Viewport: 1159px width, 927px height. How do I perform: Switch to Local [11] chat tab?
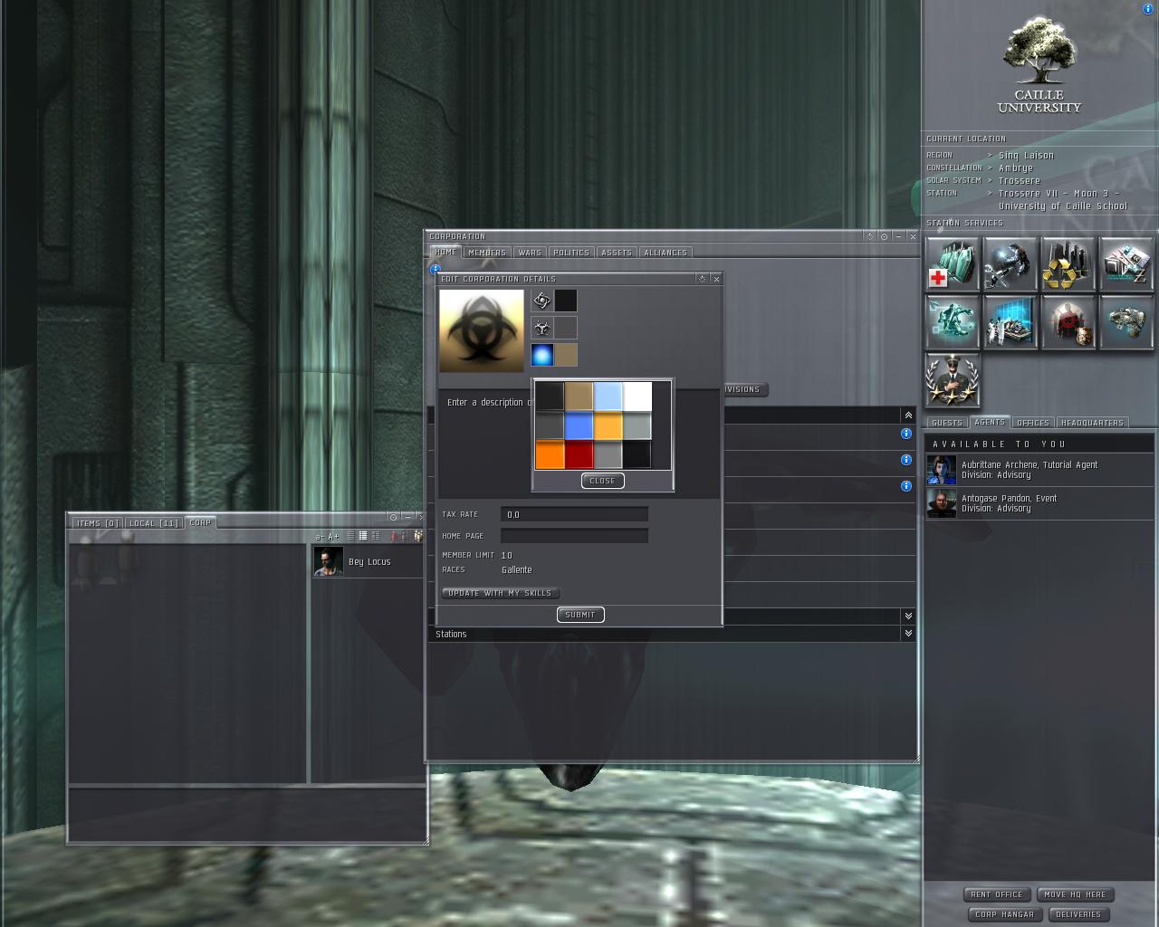pyautogui.click(x=154, y=523)
